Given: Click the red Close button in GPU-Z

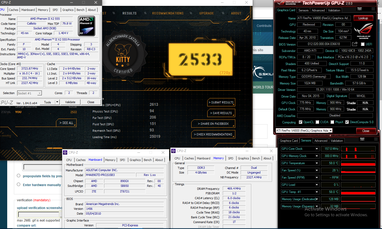Looking at the screenshot, I should click(366, 131).
